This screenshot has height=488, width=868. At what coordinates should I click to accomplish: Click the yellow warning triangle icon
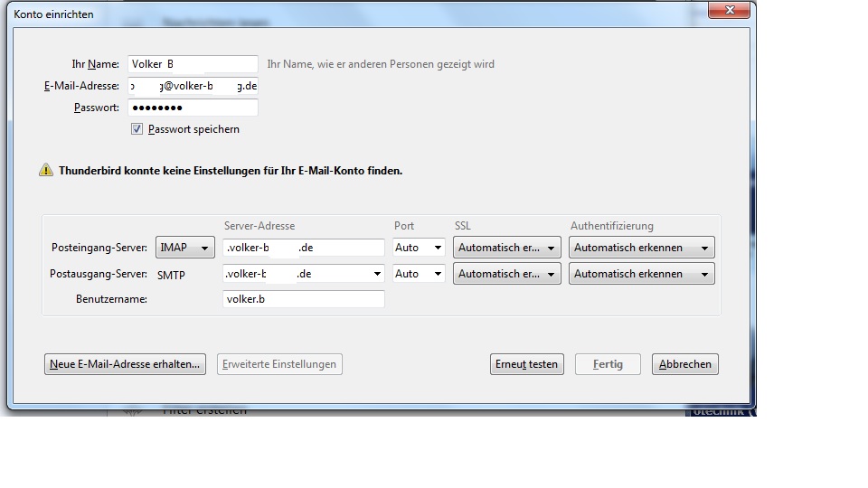[46, 170]
